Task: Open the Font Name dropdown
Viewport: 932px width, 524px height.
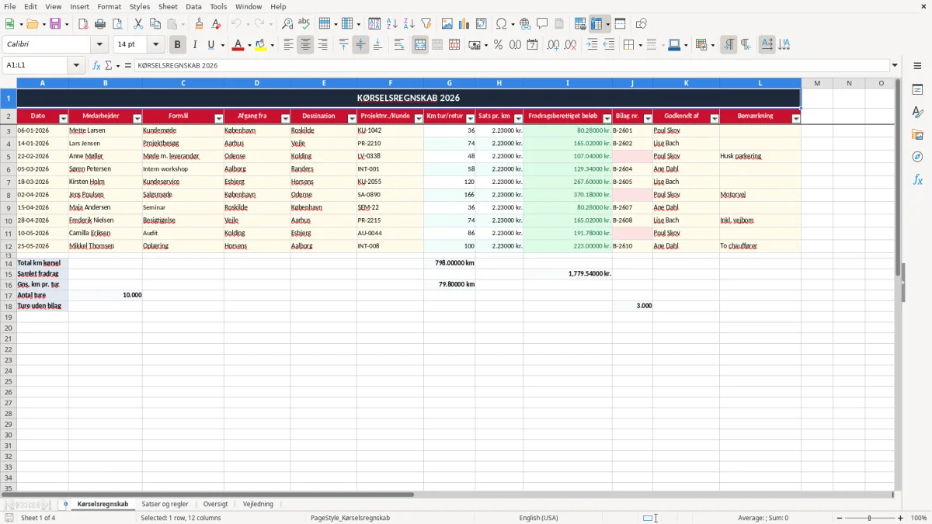Action: (x=99, y=45)
